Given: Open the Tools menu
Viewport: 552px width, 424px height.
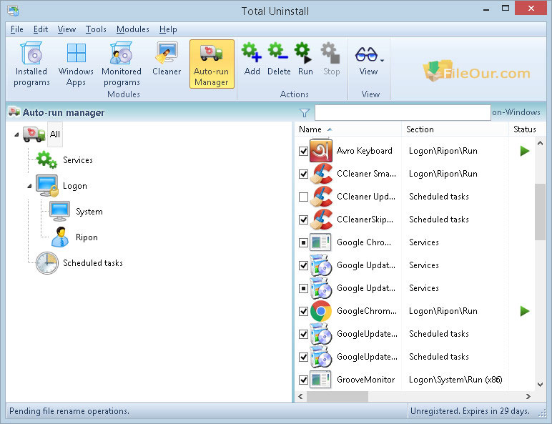Looking at the screenshot, I should pyautogui.click(x=96, y=29).
